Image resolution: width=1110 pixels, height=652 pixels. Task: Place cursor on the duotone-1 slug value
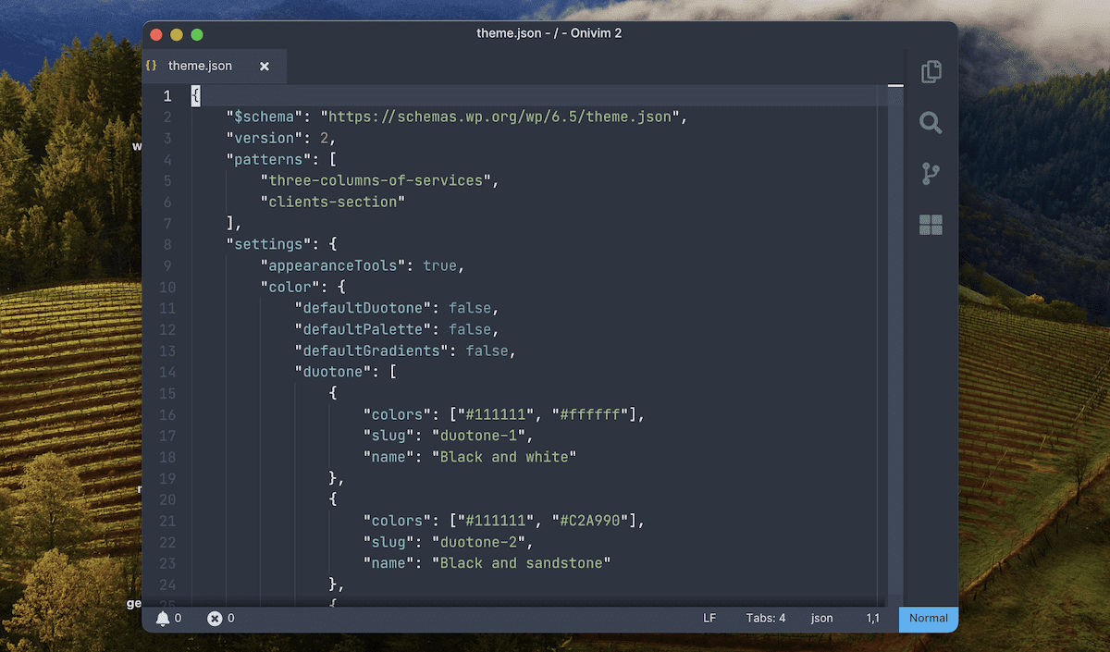click(480, 436)
